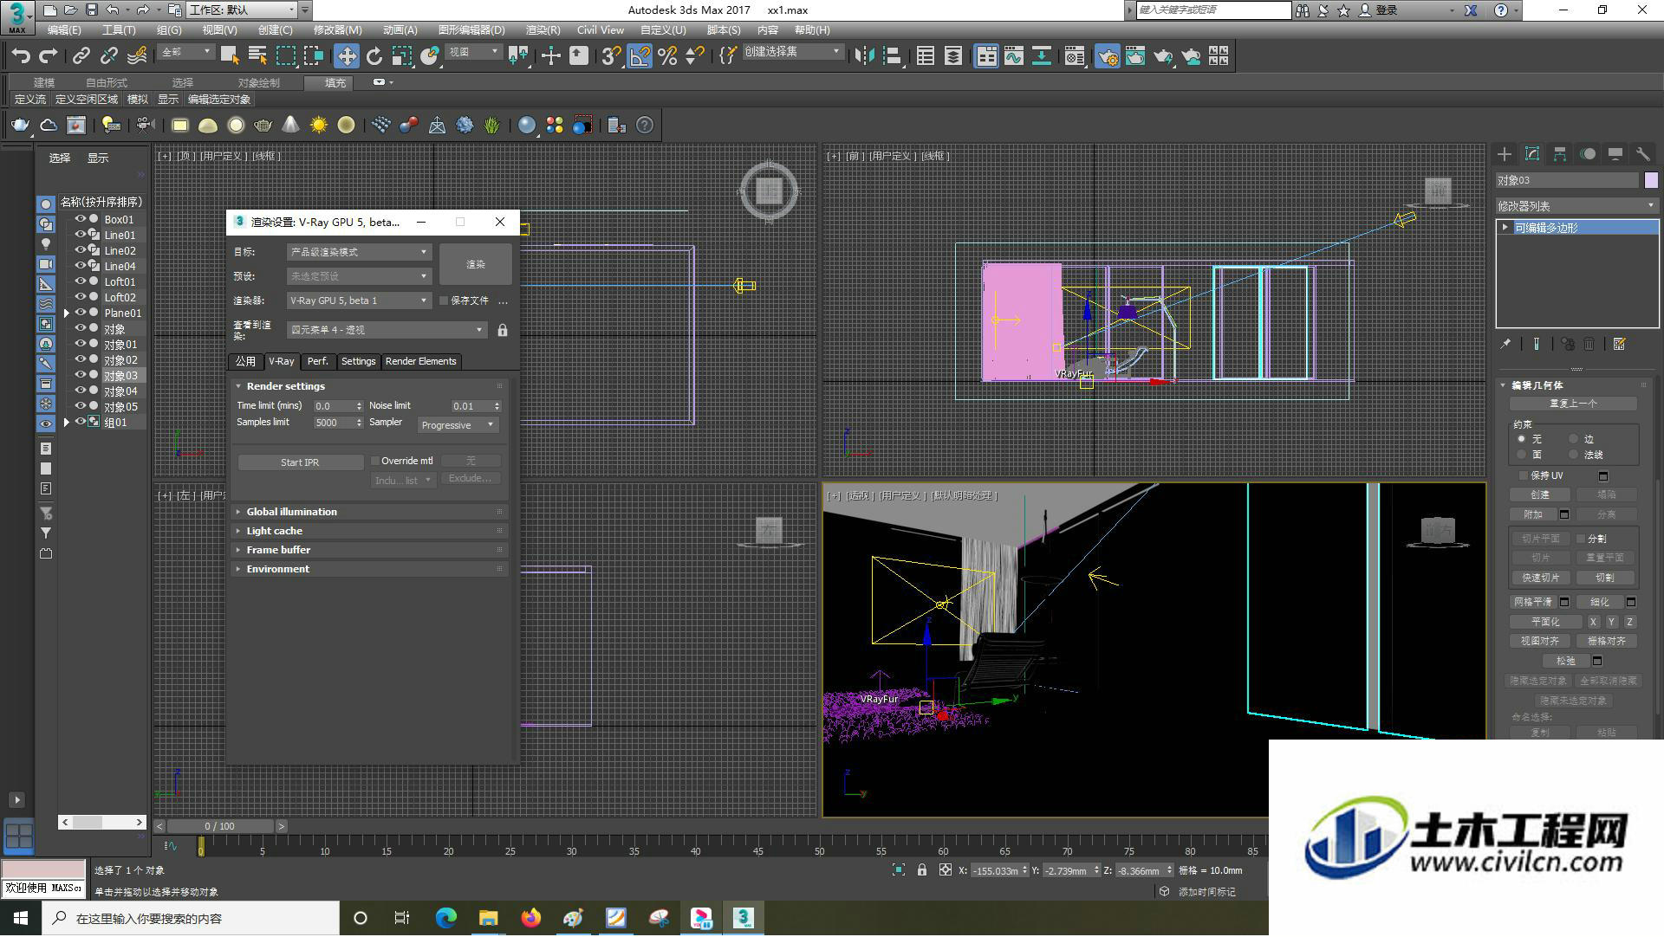
Task: Click the Undo arrow in main toolbar
Action: [x=21, y=56]
